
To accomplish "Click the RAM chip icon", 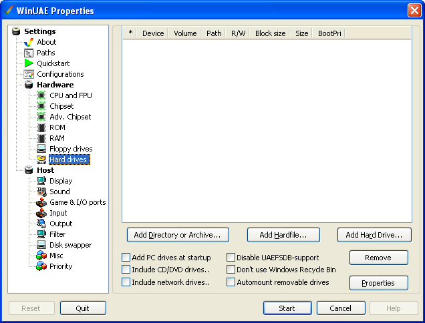I will click(x=41, y=138).
